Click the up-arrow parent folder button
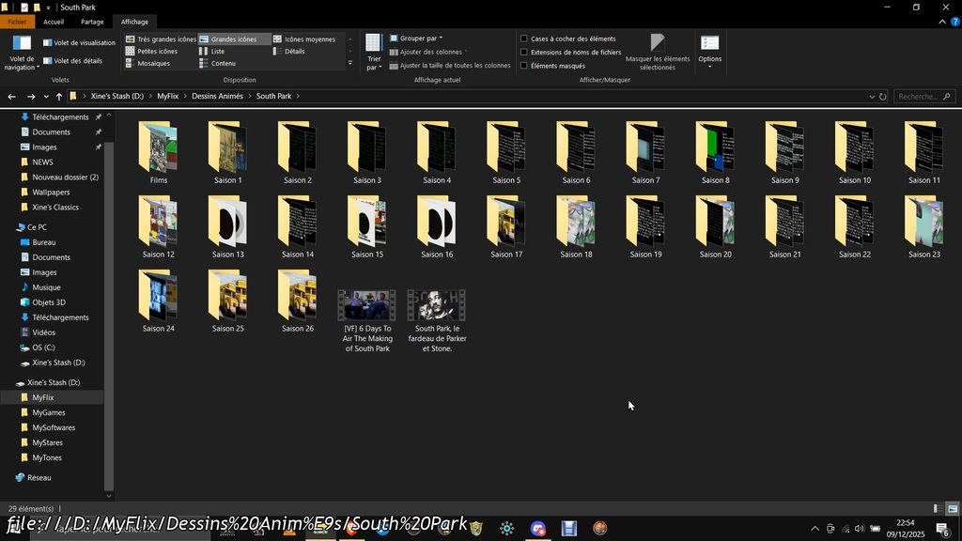962x541 pixels. pos(58,97)
